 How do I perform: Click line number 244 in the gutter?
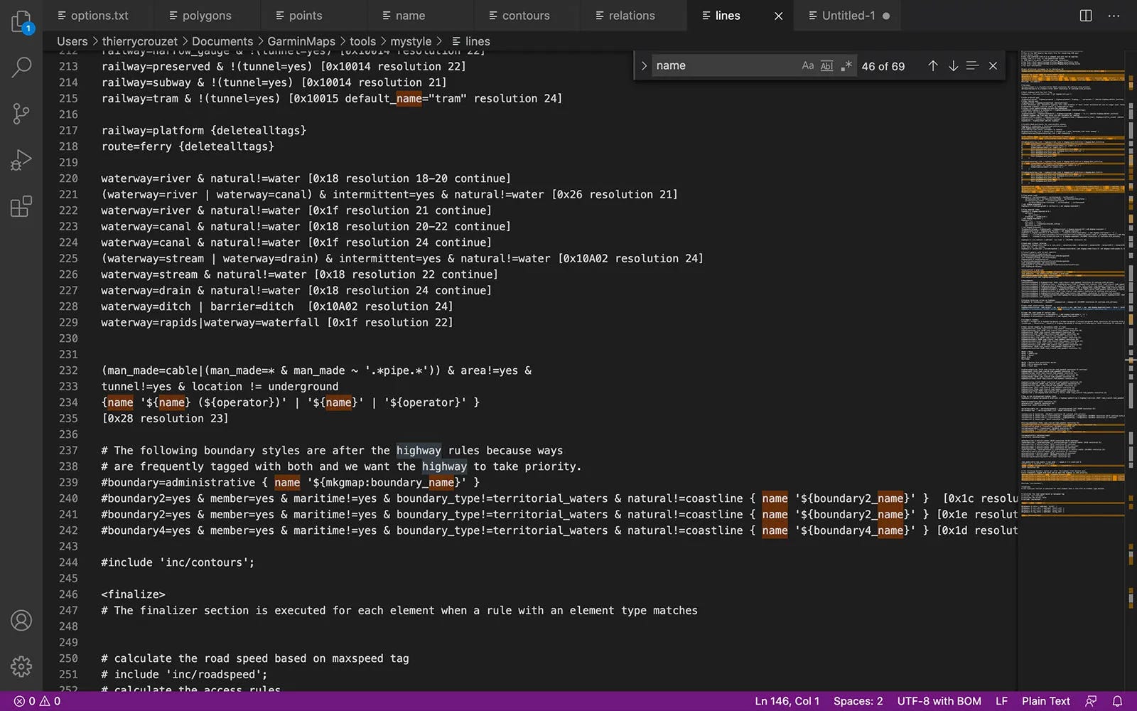click(68, 562)
